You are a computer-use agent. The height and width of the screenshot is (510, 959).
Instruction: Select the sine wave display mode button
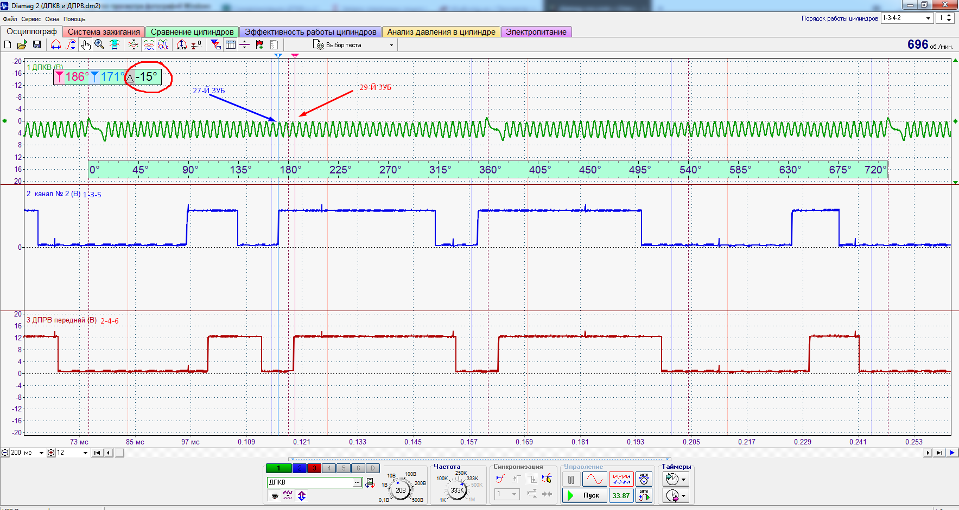point(594,480)
